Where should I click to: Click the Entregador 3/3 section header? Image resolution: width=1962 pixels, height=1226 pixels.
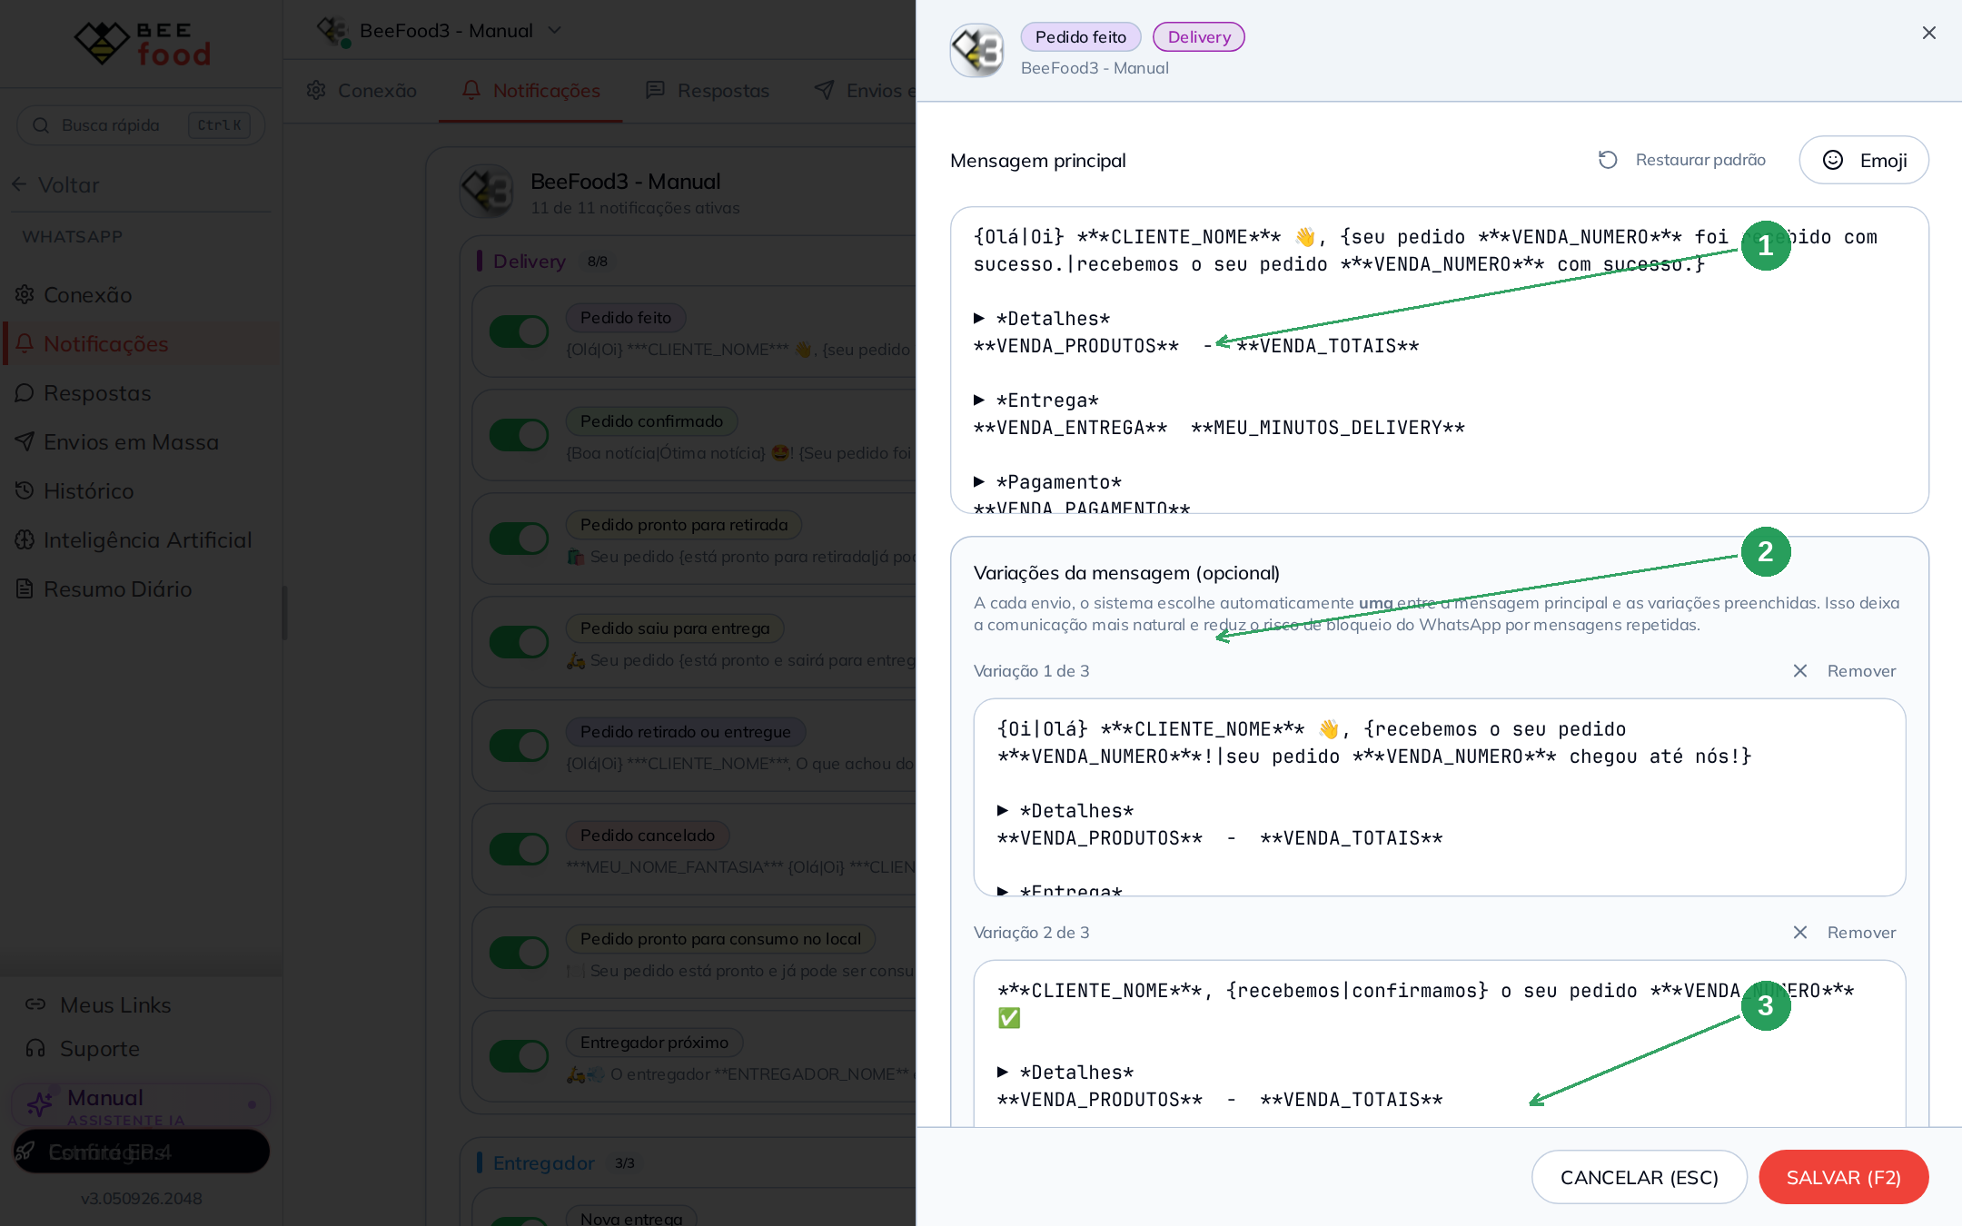pyautogui.click(x=559, y=1162)
